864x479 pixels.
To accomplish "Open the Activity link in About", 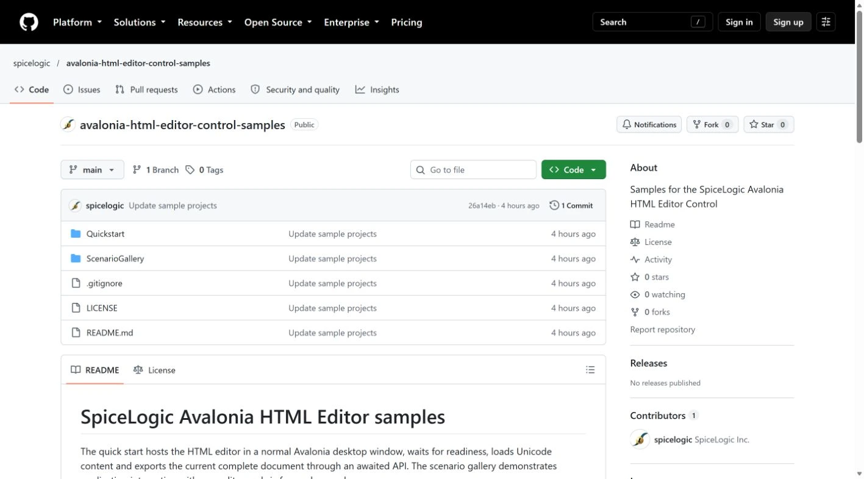I will click(x=651, y=260).
